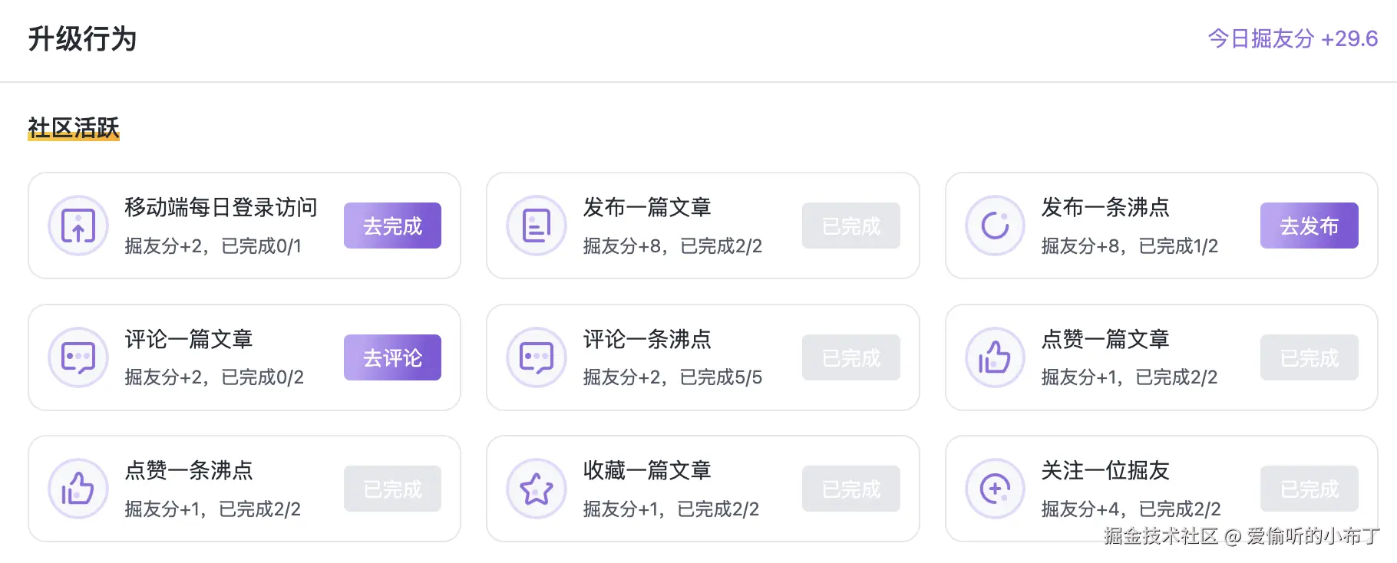Click the article document icon for 发布一篇文章
The width and height of the screenshot is (1397, 563).
coord(537,226)
